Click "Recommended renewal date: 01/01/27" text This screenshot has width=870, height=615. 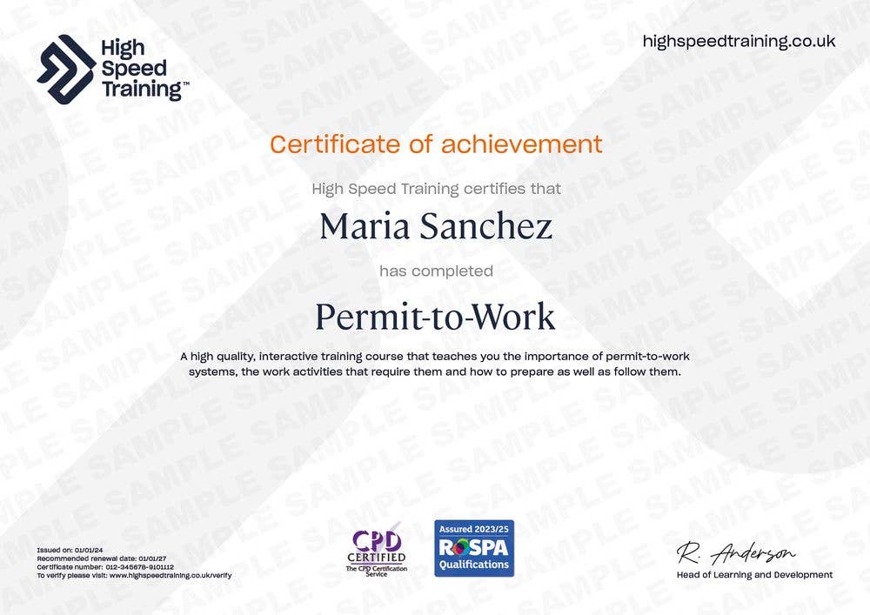[x=102, y=559]
